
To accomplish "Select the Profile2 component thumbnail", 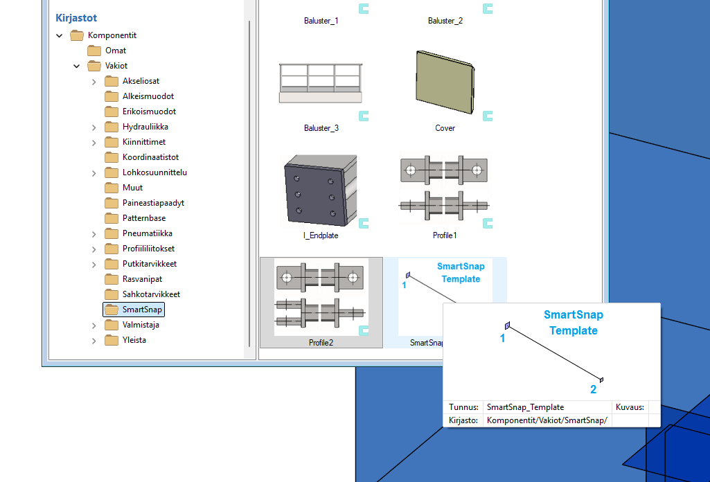I will [321, 298].
